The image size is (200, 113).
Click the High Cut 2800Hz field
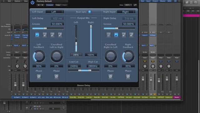click(x=93, y=66)
